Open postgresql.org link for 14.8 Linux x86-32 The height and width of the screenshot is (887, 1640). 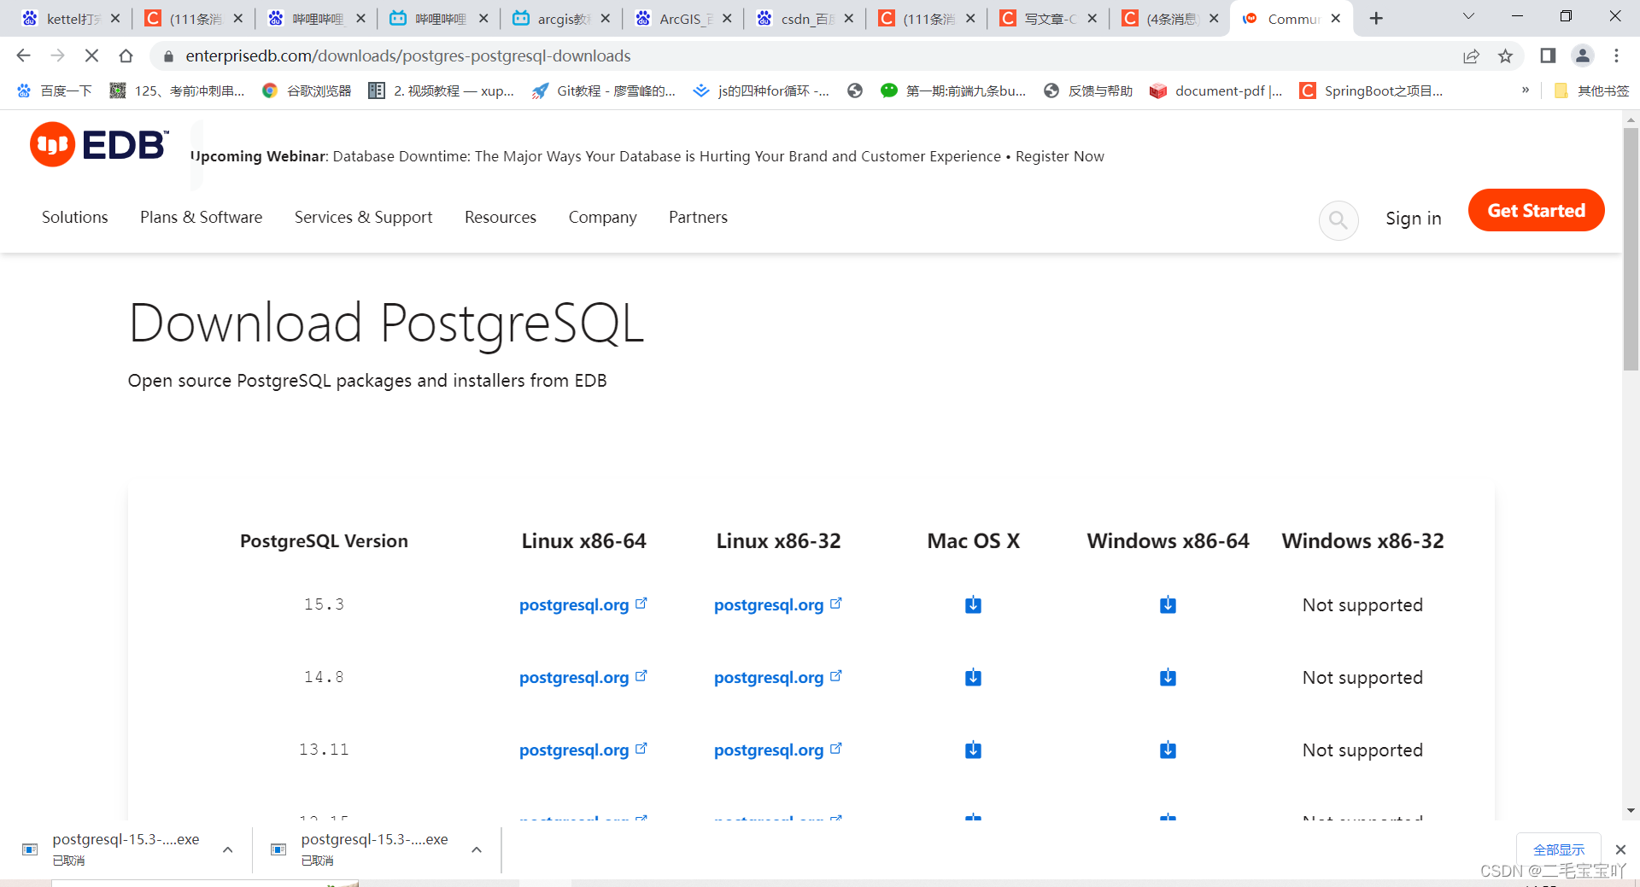click(x=777, y=678)
